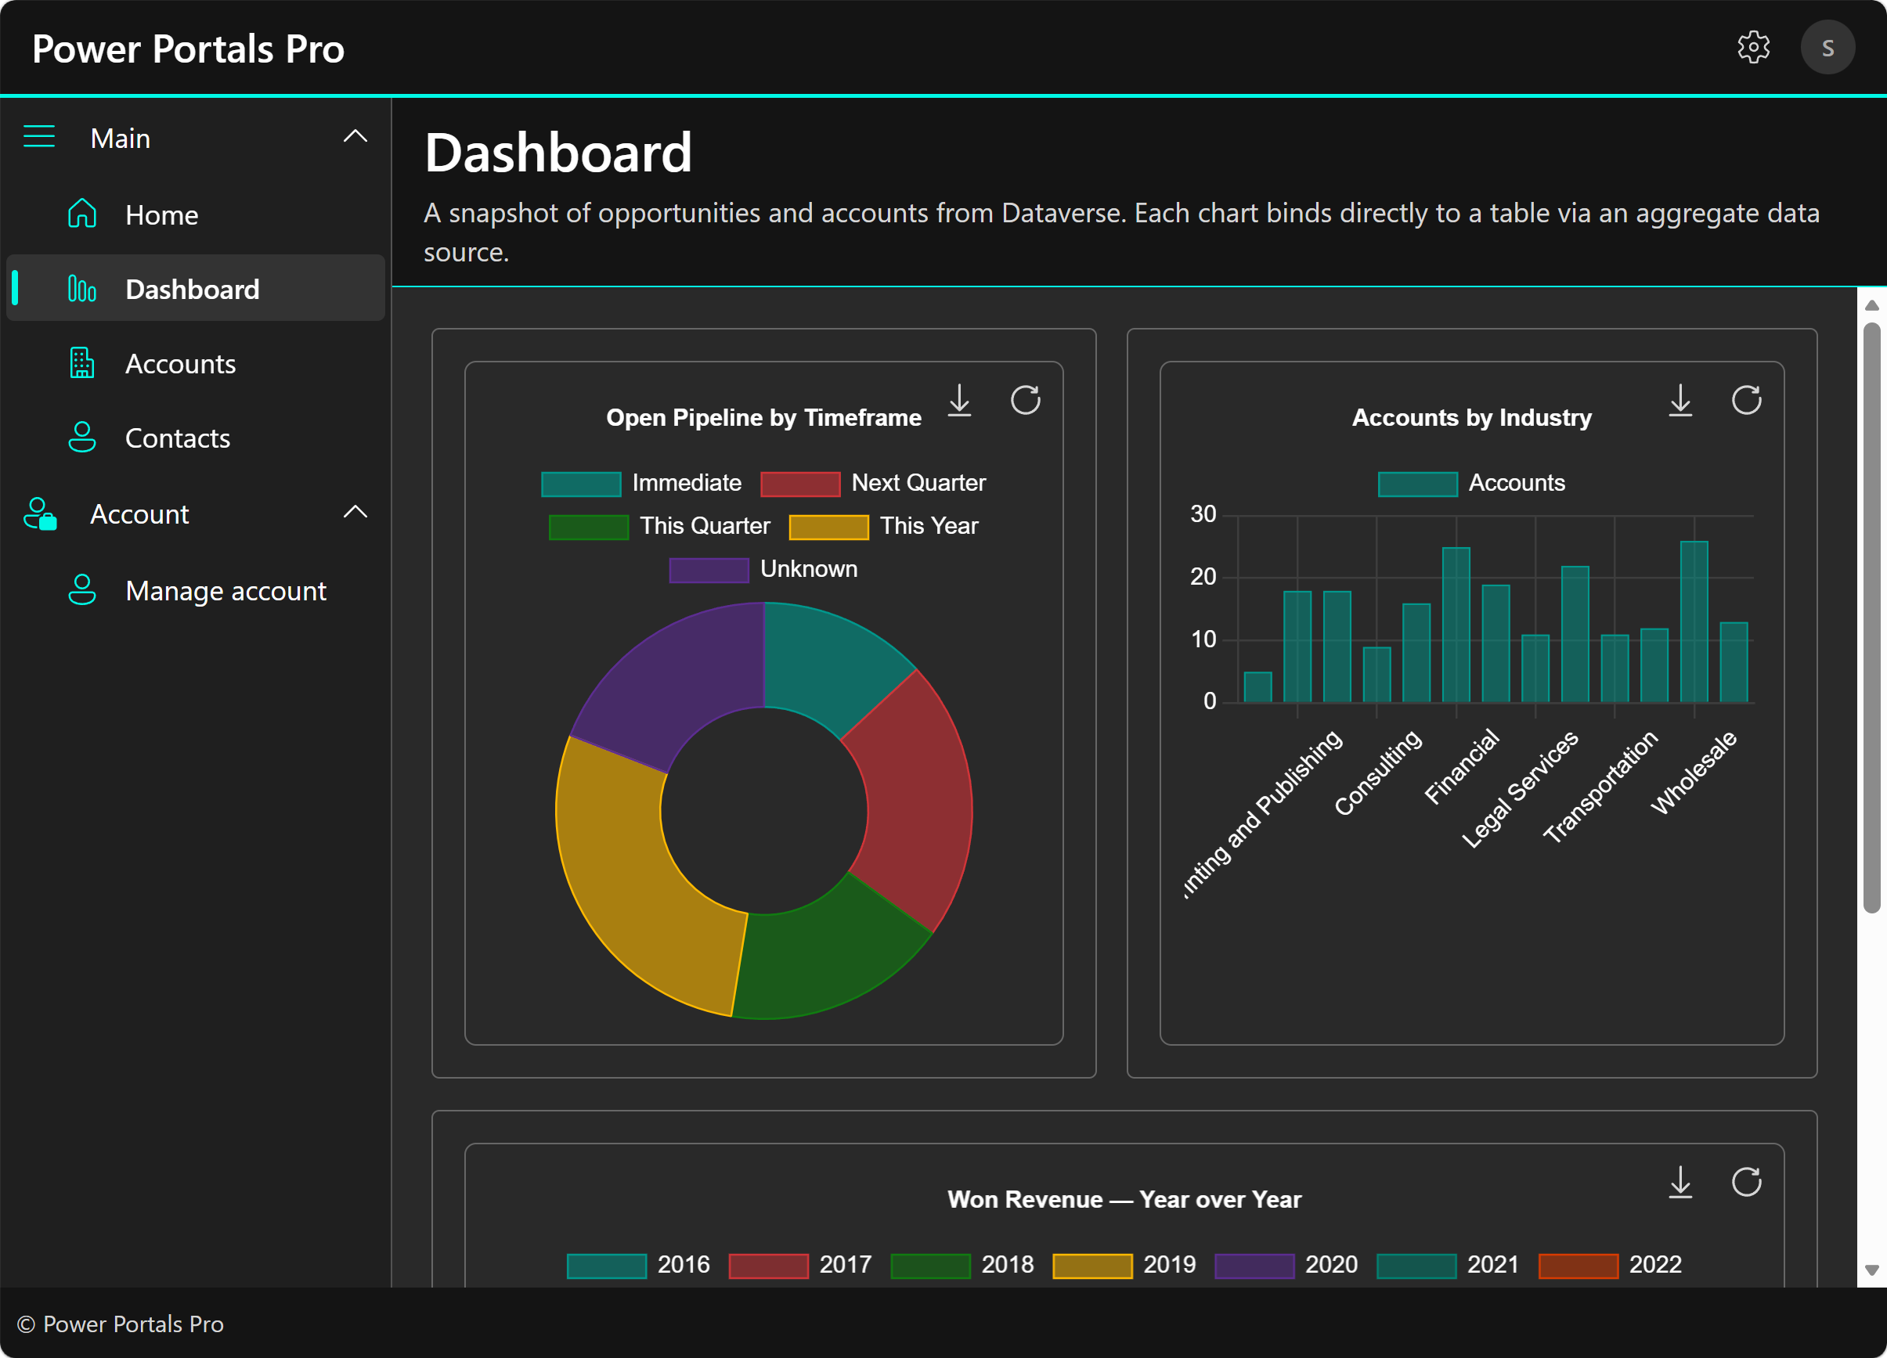The width and height of the screenshot is (1887, 1358).
Task: Click the Accounts building icon
Action: pyautogui.click(x=81, y=363)
